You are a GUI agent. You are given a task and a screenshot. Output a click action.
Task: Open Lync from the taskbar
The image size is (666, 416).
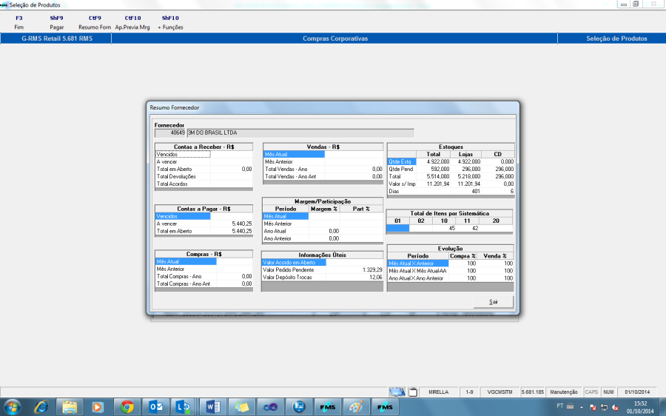click(x=183, y=407)
